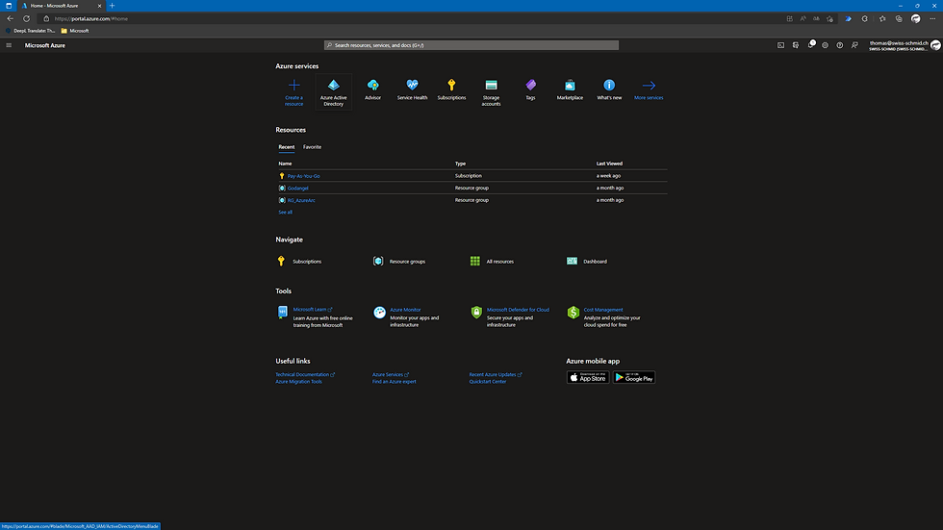The height and width of the screenshot is (530, 943).
Task: Open Directories and subscriptions filter icon
Action: (x=796, y=45)
